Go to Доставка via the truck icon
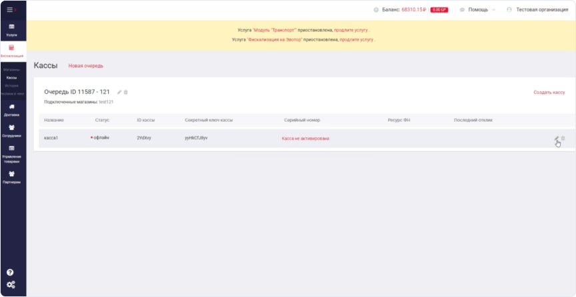Screen dimensions: 576x297 [x=11, y=109]
